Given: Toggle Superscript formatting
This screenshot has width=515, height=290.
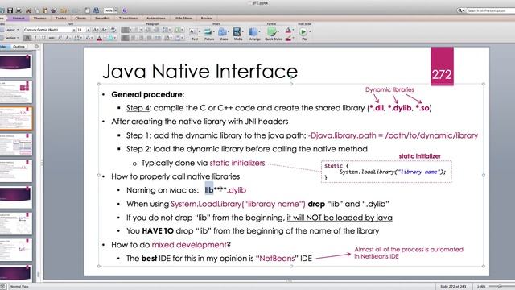Looking at the screenshot, I should tap(60, 38).
